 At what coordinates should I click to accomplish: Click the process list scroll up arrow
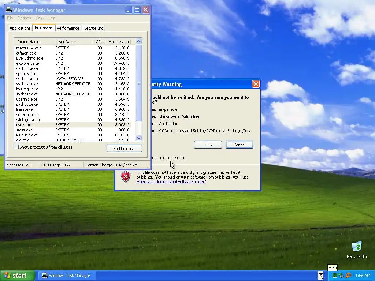(138, 41)
